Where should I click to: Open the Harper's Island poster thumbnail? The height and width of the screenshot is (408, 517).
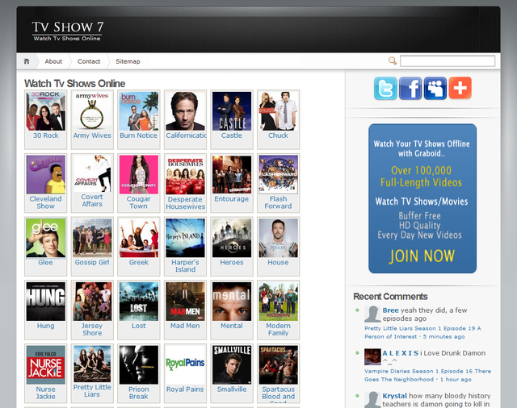(185, 238)
